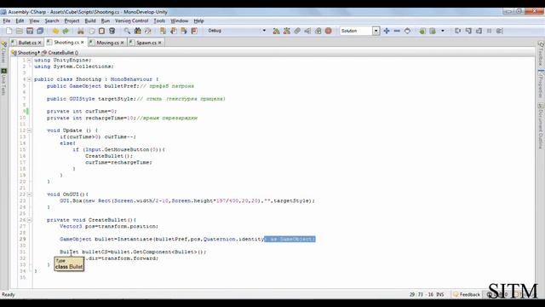Click the Replace icon beside binoculars
The image size is (545, 307).
pos(148,31)
